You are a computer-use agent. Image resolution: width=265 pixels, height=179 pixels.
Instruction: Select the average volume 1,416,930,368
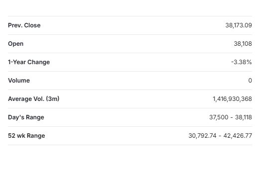(x=232, y=99)
